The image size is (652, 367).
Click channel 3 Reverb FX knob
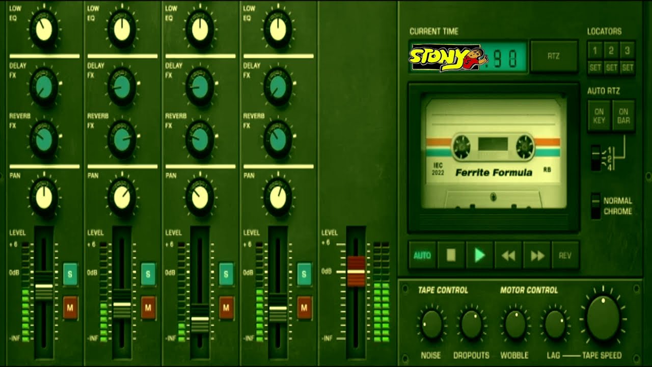[x=200, y=140]
